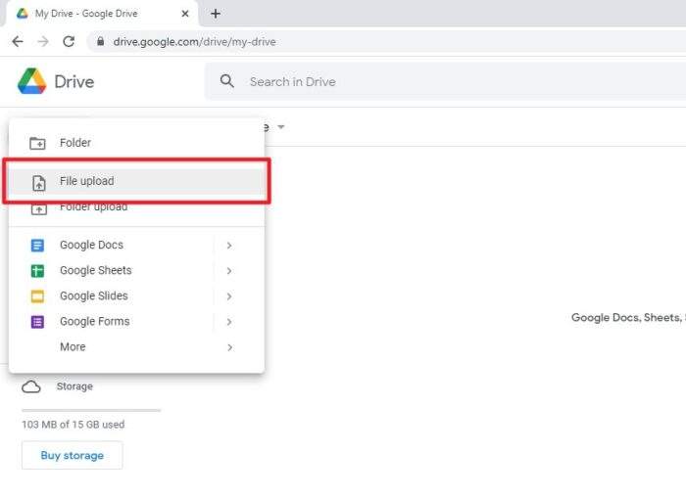This screenshot has width=686, height=499.
Task: Select File upload menu entry
Action: (136, 181)
